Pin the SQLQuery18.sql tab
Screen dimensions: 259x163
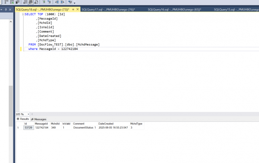click(x=73, y=9)
